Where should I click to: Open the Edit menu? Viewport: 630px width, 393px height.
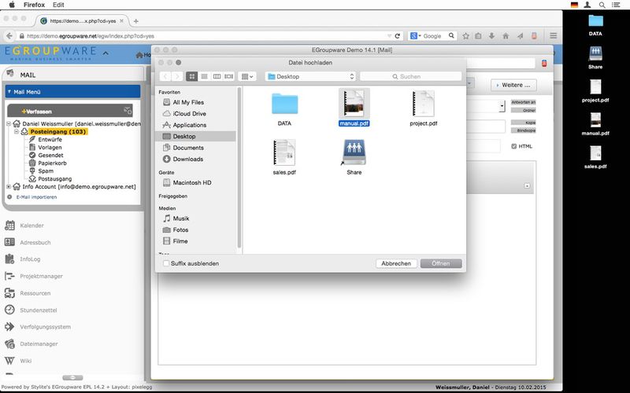(x=58, y=5)
